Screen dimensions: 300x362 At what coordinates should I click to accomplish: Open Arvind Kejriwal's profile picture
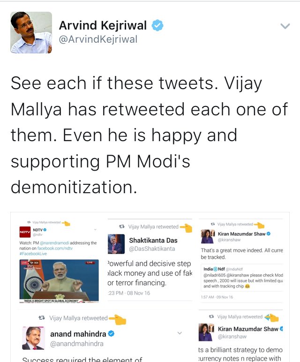pos(31,32)
